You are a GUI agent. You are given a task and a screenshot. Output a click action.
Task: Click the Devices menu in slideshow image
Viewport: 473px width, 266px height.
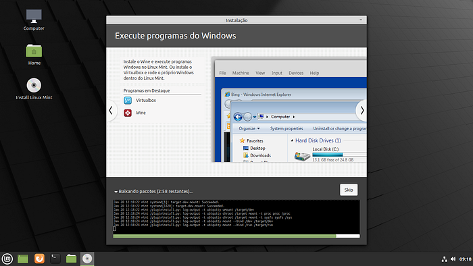point(296,73)
